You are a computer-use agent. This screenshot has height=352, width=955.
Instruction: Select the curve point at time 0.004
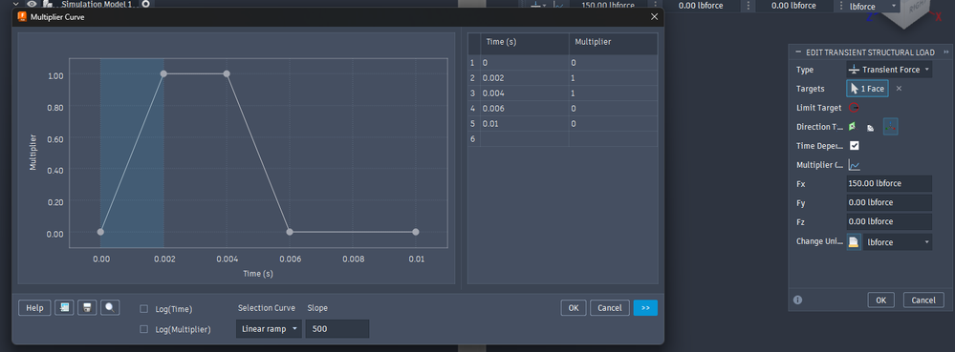click(x=227, y=73)
